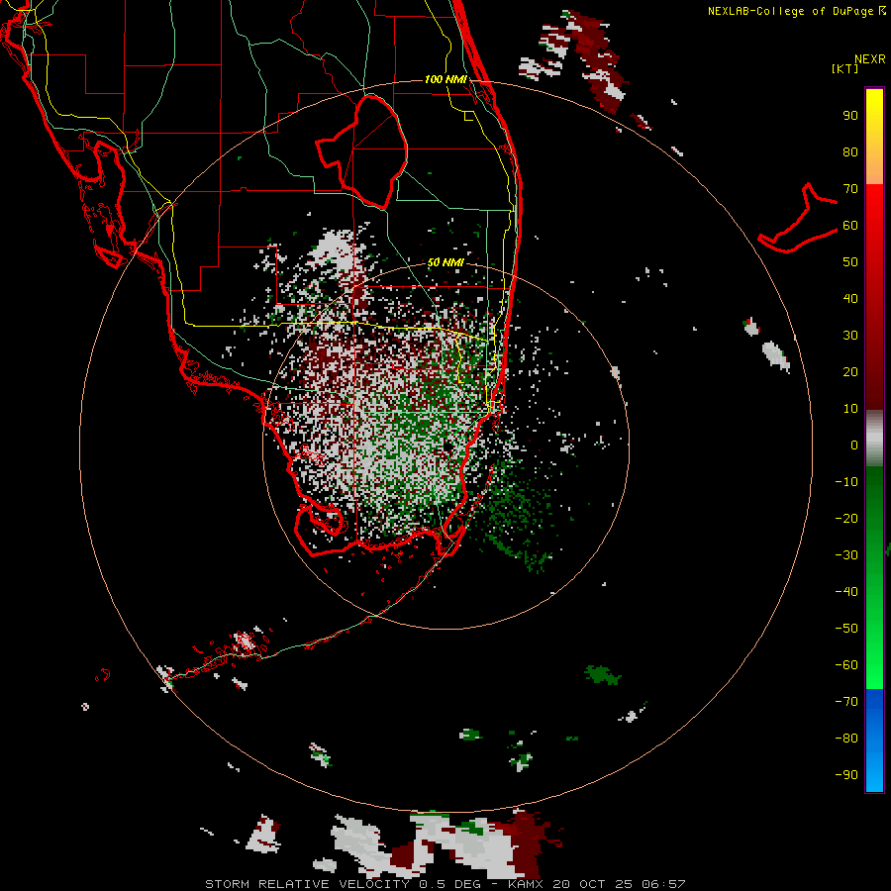Click the 06:57 timestamp
891x891 pixels.
tap(664, 884)
